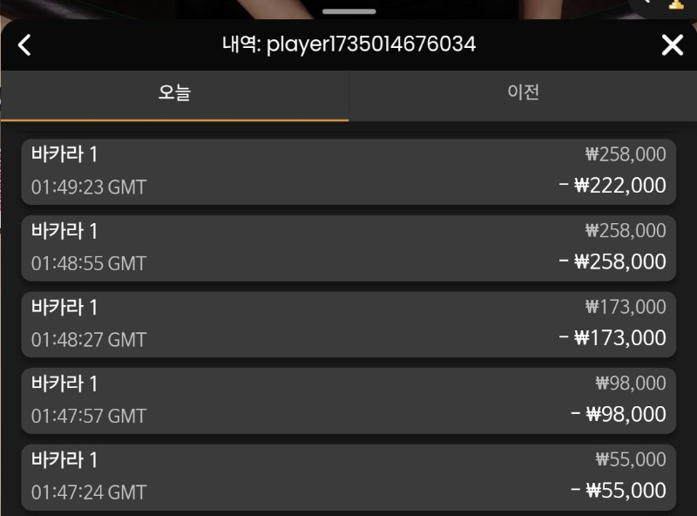Viewport: 697px width, 516px height.
Task: Open the 01:49:23 GMT 바카라 1 entry
Action: point(348,172)
